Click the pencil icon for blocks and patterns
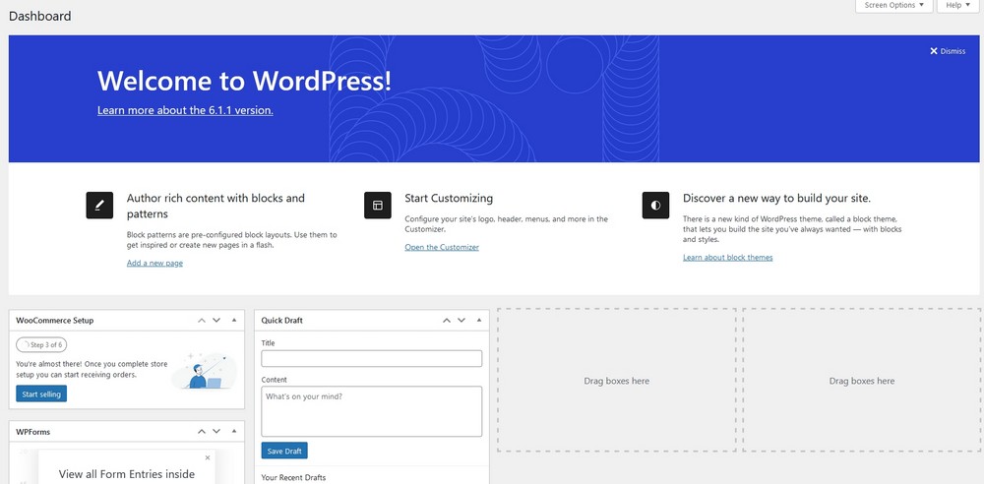This screenshot has width=984, height=484. click(99, 206)
